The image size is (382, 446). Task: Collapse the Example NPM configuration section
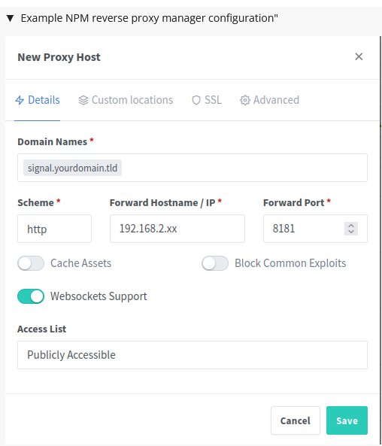pyautogui.click(x=11, y=19)
